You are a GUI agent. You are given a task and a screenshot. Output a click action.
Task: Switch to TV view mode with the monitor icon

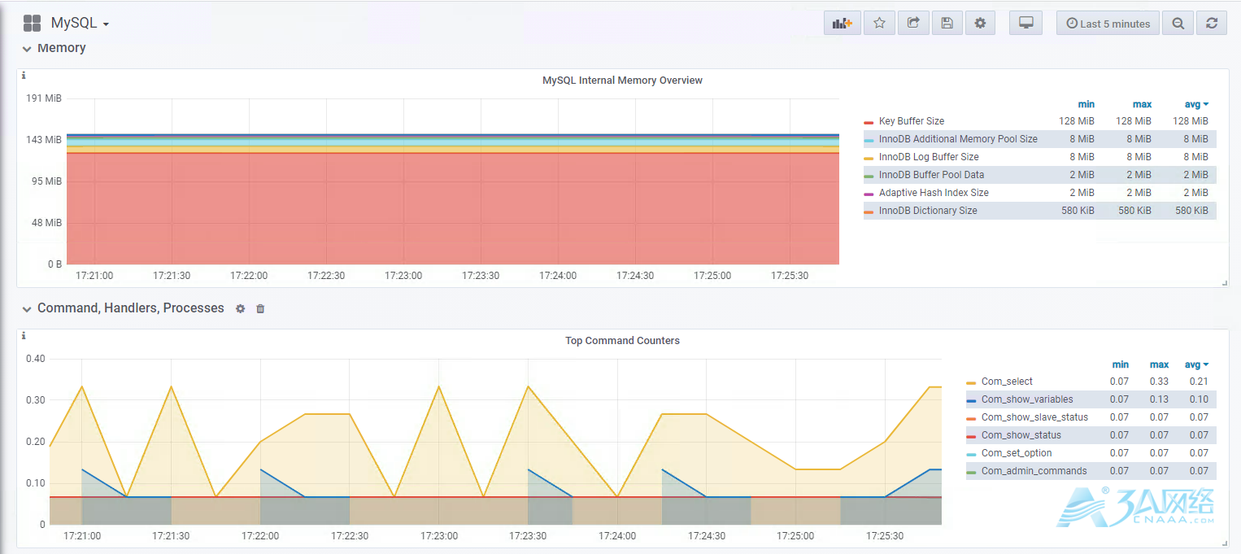pos(1026,24)
